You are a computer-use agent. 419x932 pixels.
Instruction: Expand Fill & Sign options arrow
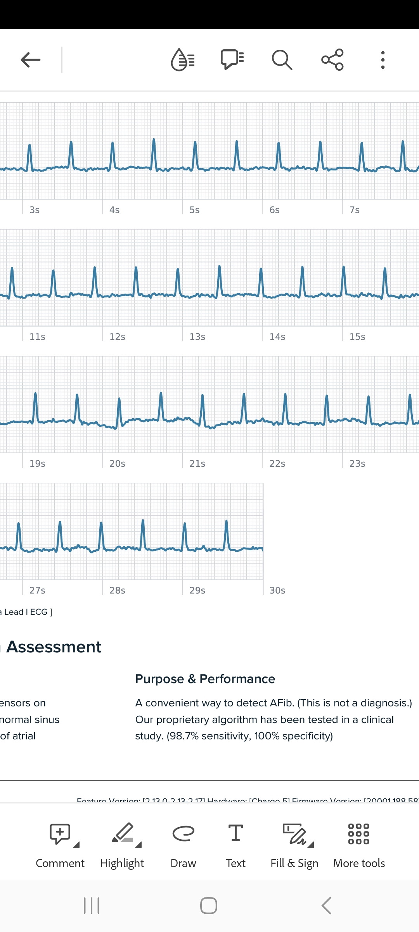311,845
